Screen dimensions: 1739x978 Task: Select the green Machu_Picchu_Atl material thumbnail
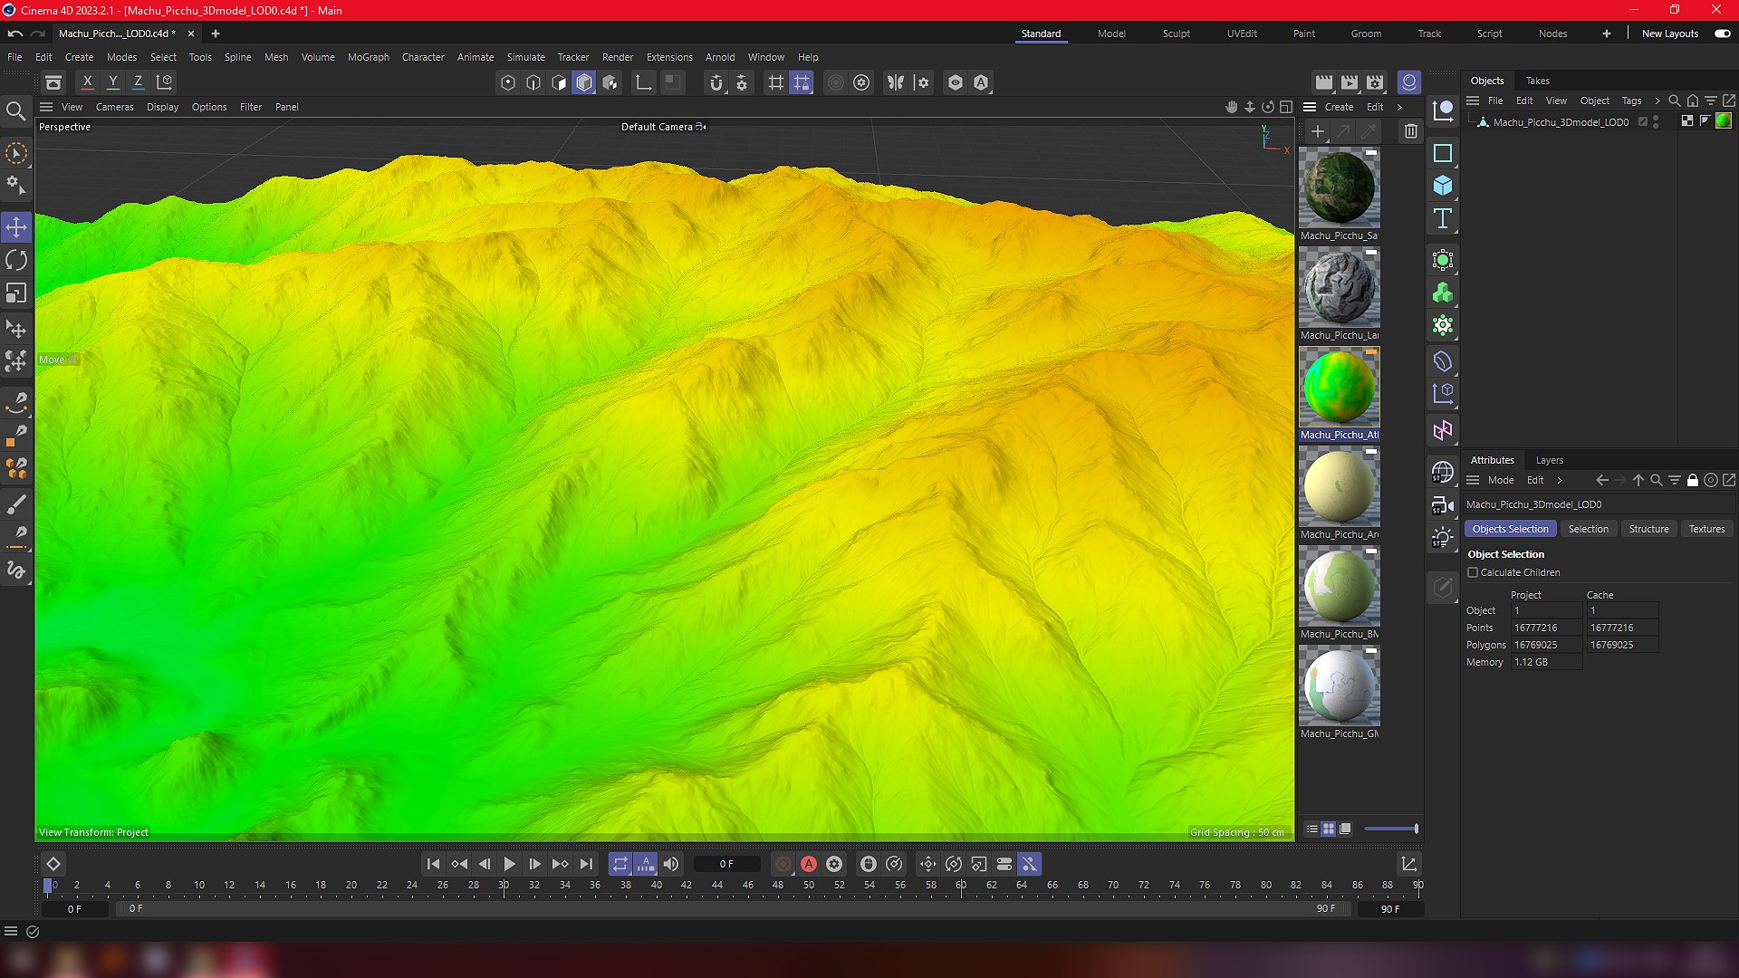pyautogui.click(x=1339, y=387)
